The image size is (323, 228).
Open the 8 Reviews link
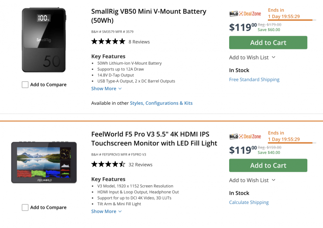pos(139,42)
